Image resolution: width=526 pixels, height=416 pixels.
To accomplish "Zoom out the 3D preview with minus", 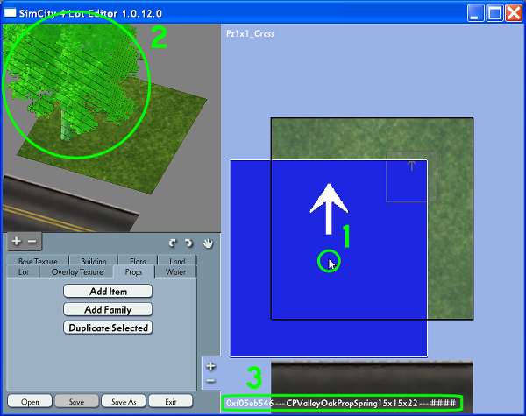I will (x=32, y=241).
